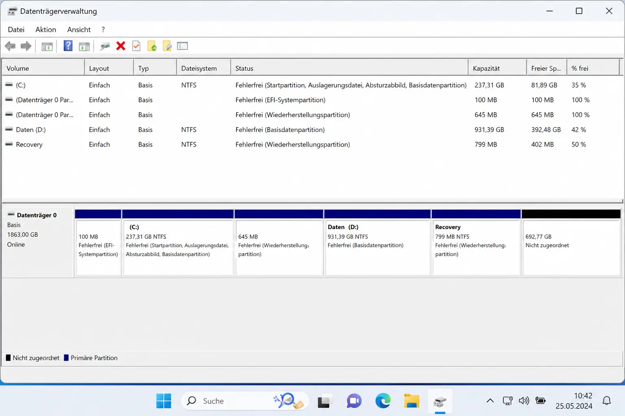The height and width of the screenshot is (416, 625).
Task: Click the Disk Management taskbar icon
Action: coord(440,401)
